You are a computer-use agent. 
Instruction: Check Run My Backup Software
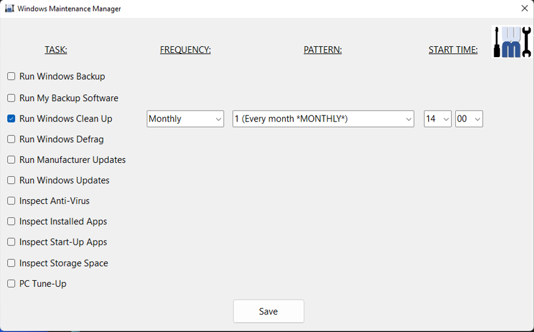click(11, 98)
